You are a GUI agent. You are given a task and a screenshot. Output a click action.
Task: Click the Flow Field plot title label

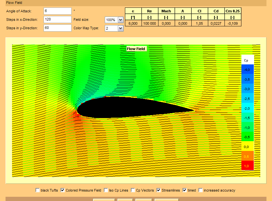tap(136, 49)
